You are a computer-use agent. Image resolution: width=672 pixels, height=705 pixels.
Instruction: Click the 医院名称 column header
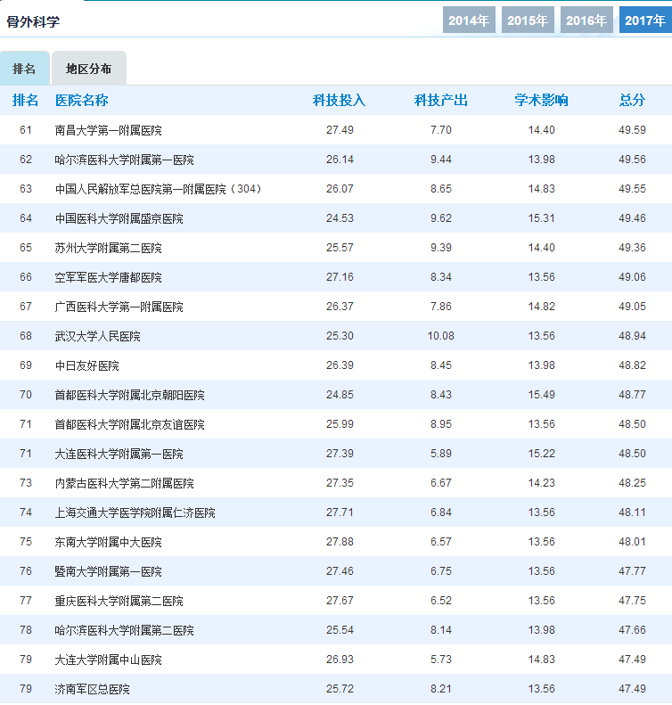[81, 100]
